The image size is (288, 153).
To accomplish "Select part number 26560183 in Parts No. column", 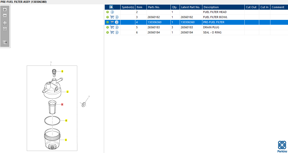I will [x=154, y=27].
